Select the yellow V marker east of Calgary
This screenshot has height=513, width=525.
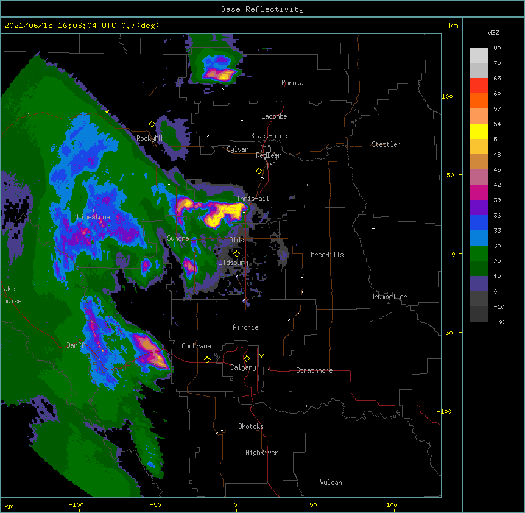(261, 356)
